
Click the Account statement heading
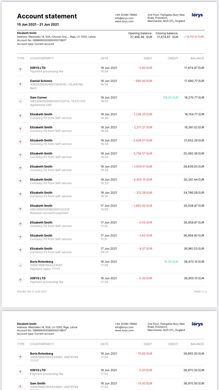pyautogui.click(x=47, y=16)
